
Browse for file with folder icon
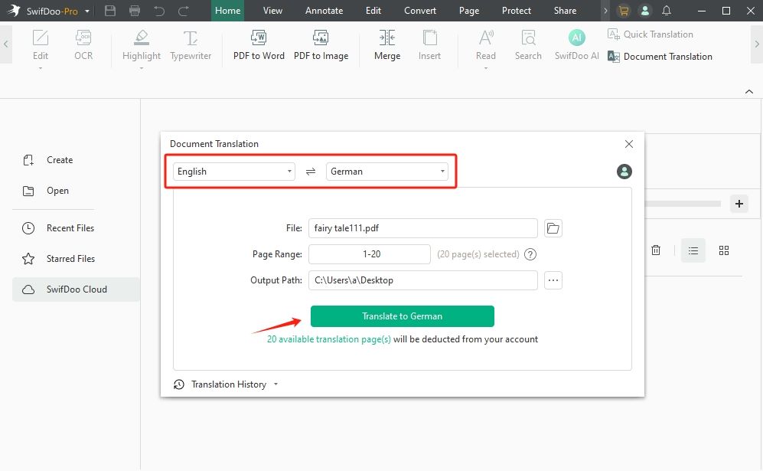pos(553,228)
